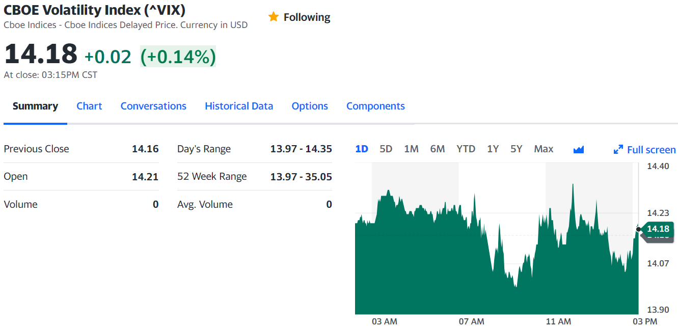This screenshot has width=678, height=328.
Task: Select the 1Y chart range
Action: (x=493, y=149)
